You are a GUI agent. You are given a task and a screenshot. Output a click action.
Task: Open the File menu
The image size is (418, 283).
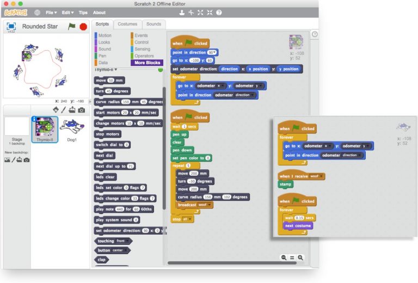pos(51,12)
